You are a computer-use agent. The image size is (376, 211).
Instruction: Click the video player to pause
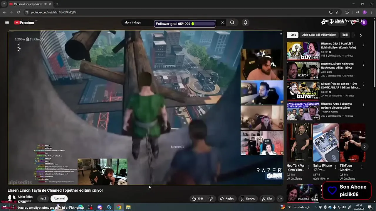tap(145, 108)
